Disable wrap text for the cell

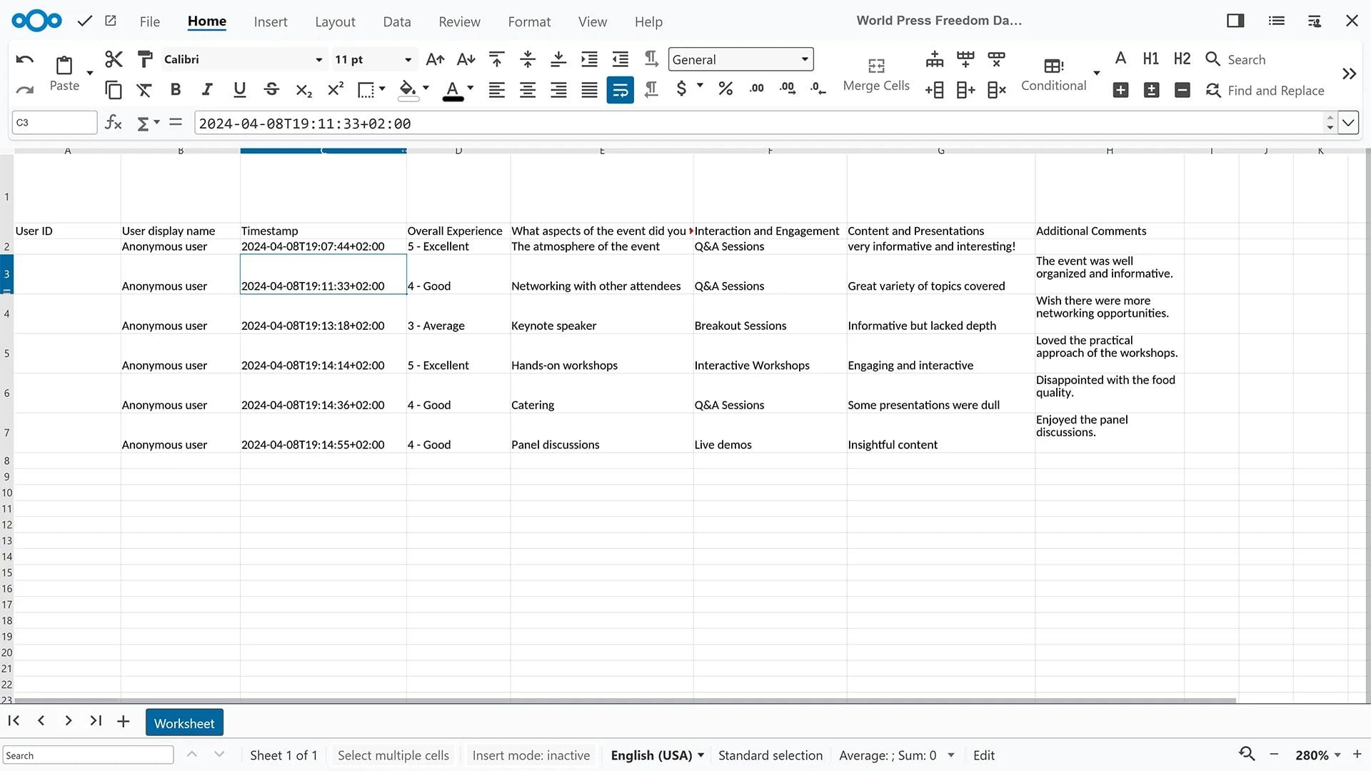point(620,89)
